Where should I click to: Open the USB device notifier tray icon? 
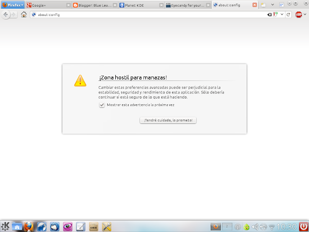tap(264, 227)
